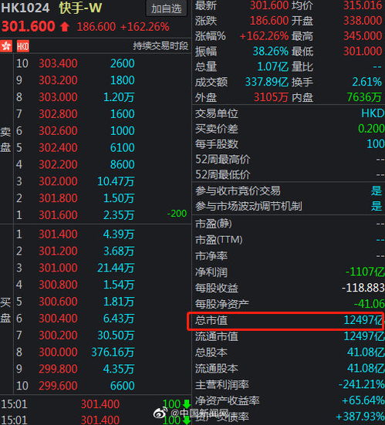Viewport: 385px width, 425px height.
Task: Select buy level 9 price 299.800
Action: [x=58, y=369]
